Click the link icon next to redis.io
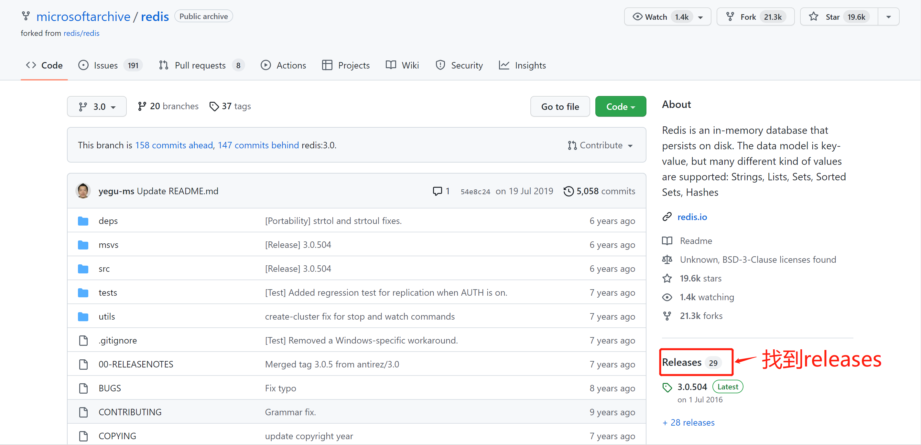 667,217
